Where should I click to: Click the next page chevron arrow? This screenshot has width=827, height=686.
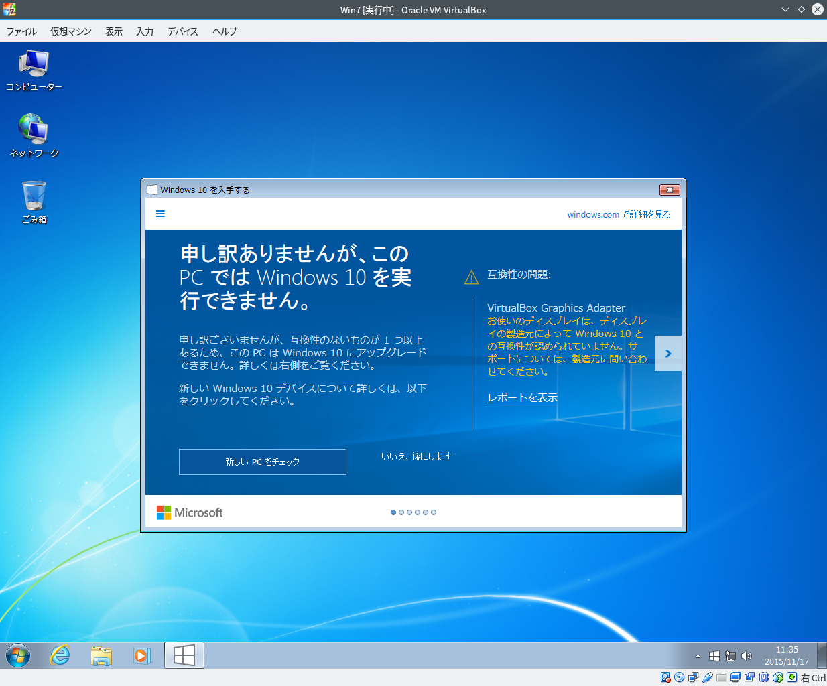point(668,353)
